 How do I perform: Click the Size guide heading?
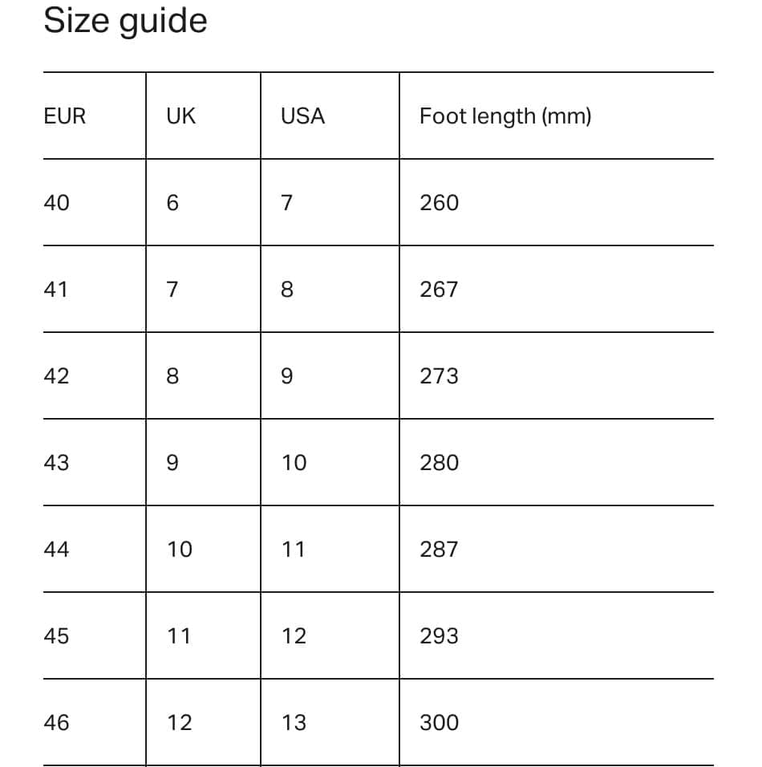tap(125, 21)
